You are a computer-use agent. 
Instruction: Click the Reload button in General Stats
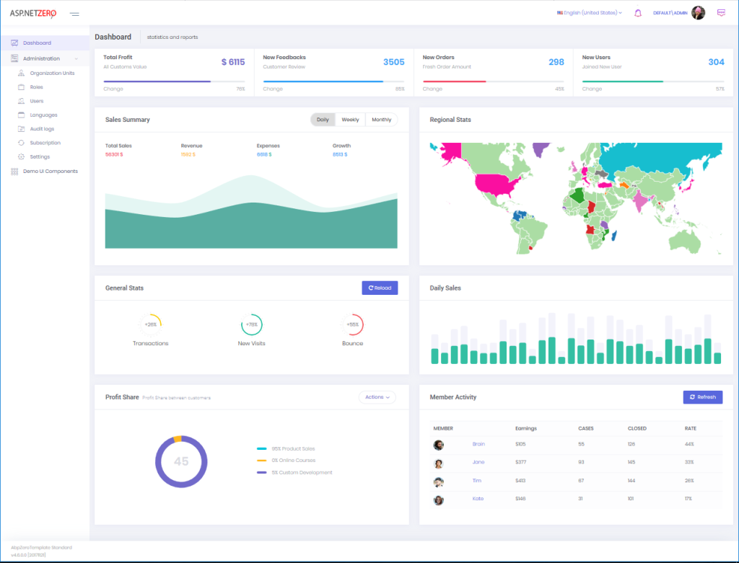(x=379, y=288)
